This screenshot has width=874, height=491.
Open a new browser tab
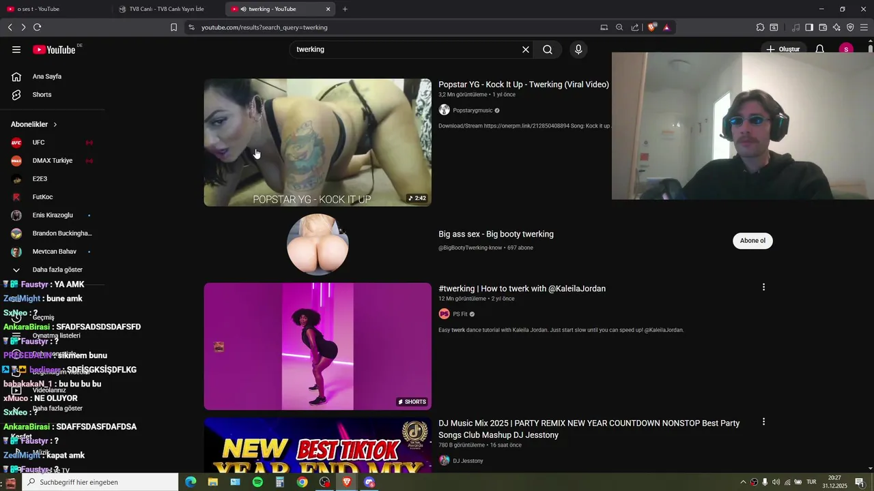click(x=345, y=9)
